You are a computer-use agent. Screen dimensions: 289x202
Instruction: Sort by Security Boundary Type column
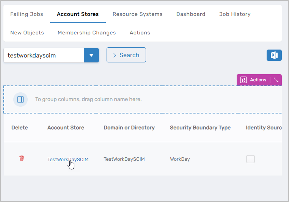tap(200, 127)
